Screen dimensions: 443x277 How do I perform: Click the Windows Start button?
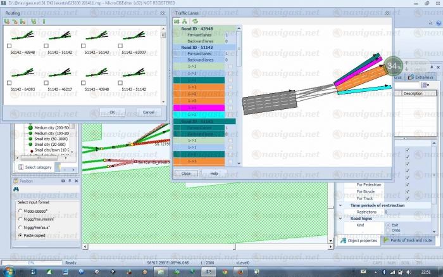pyautogui.click(x=8, y=271)
